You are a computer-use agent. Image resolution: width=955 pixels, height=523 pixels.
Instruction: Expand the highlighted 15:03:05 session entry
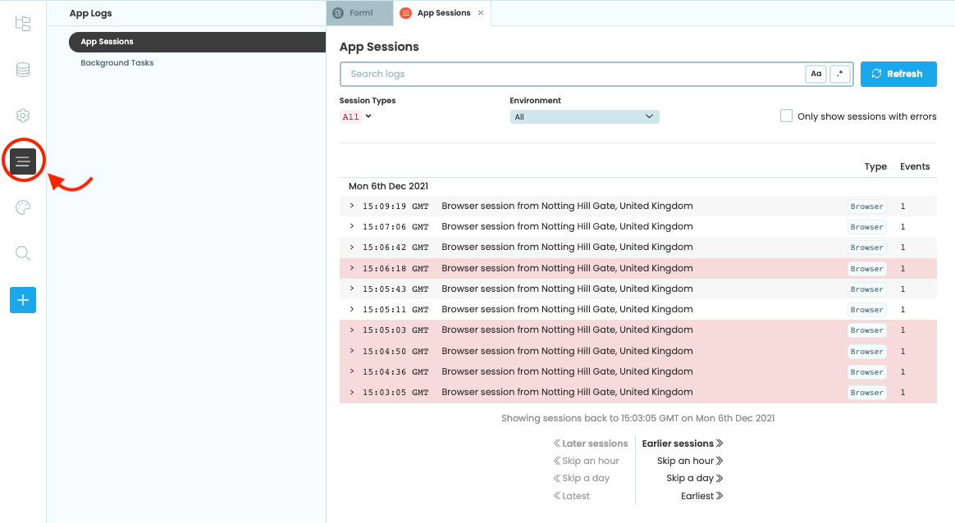pos(352,392)
